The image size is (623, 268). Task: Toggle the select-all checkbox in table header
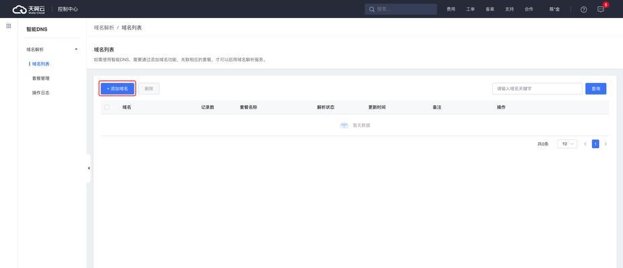pos(107,107)
